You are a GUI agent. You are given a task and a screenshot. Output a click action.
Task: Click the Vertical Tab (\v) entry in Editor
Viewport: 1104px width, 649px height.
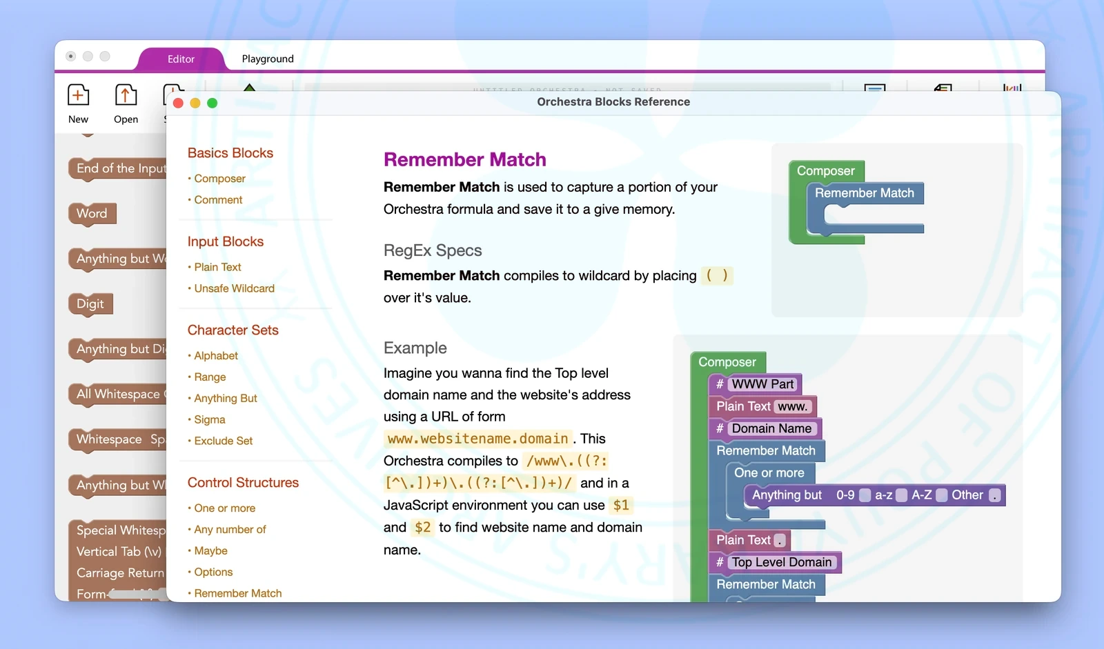[x=119, y=552]
